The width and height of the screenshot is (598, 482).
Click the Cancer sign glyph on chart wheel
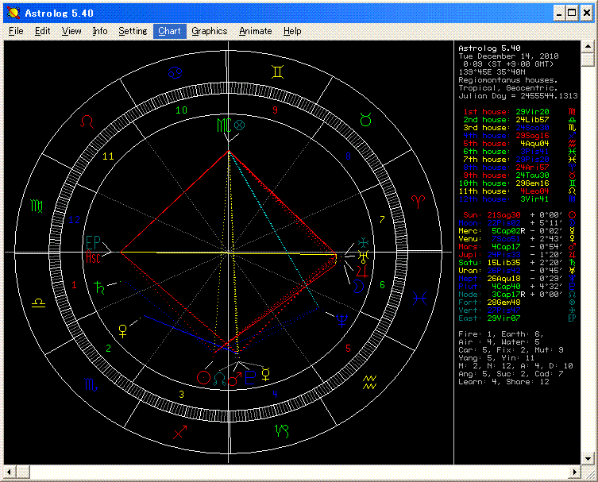(176, 73)
